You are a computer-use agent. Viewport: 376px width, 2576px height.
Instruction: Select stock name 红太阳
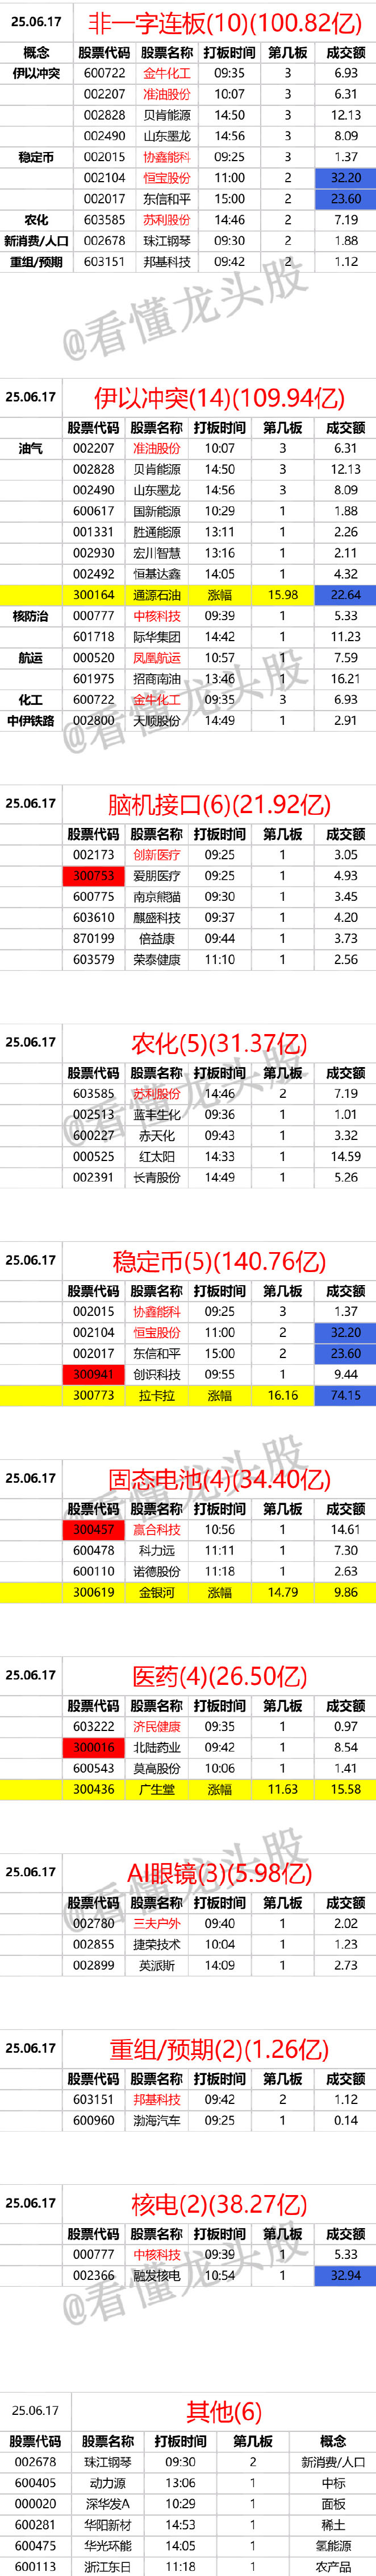(157, 1157)
